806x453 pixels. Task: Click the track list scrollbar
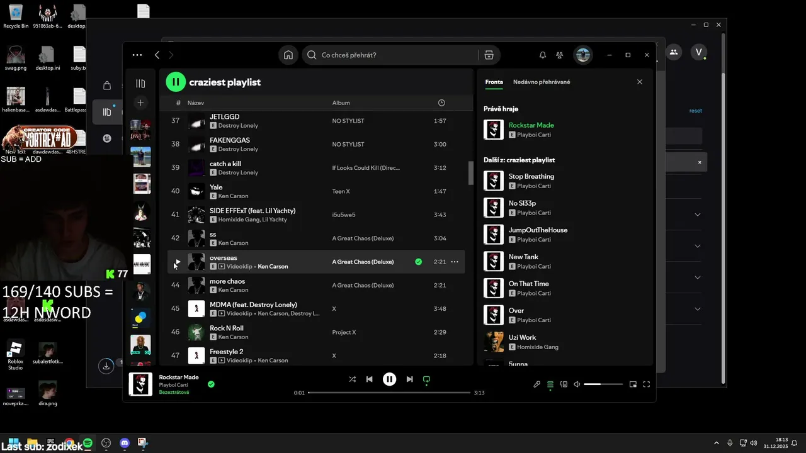click(x=471, y=173)
